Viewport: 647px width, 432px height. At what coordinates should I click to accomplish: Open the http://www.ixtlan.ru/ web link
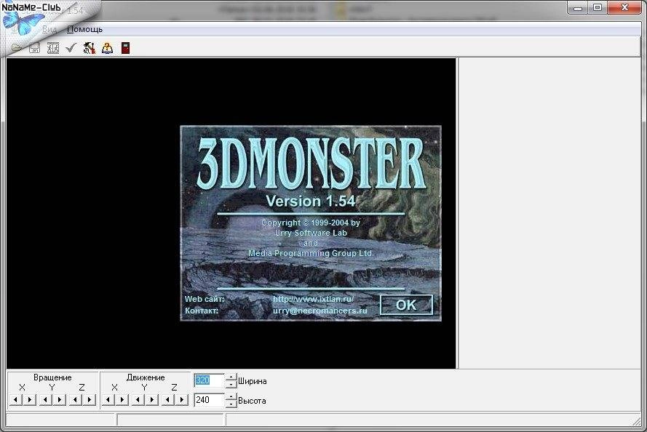[313, 299]
